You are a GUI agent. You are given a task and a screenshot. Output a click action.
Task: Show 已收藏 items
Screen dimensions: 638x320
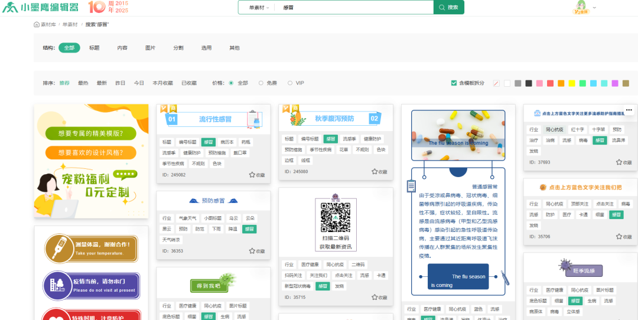tap(189, 83)
